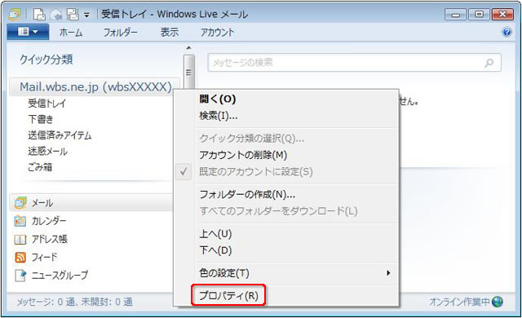Open the blue application menu dropdown
Screen dimensions: 522x318
[x=28, y=32]
